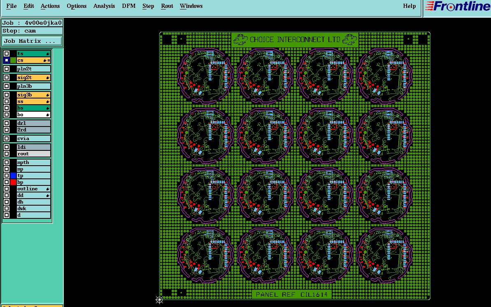Select the bs layer name
This screenshot has height=307, width=491.
click(33, 108)
